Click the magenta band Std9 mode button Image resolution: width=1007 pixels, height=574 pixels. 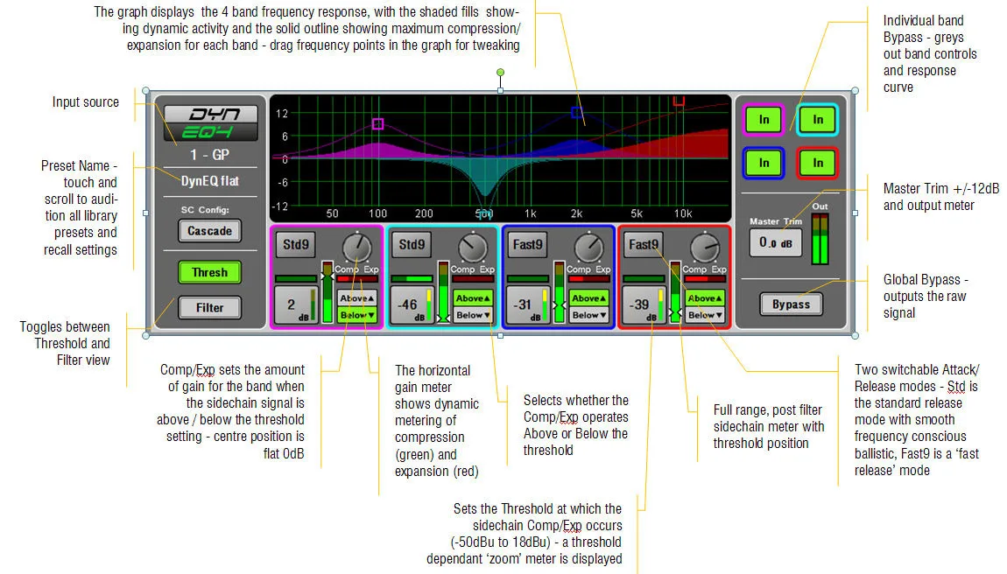[x=295, y=245]
